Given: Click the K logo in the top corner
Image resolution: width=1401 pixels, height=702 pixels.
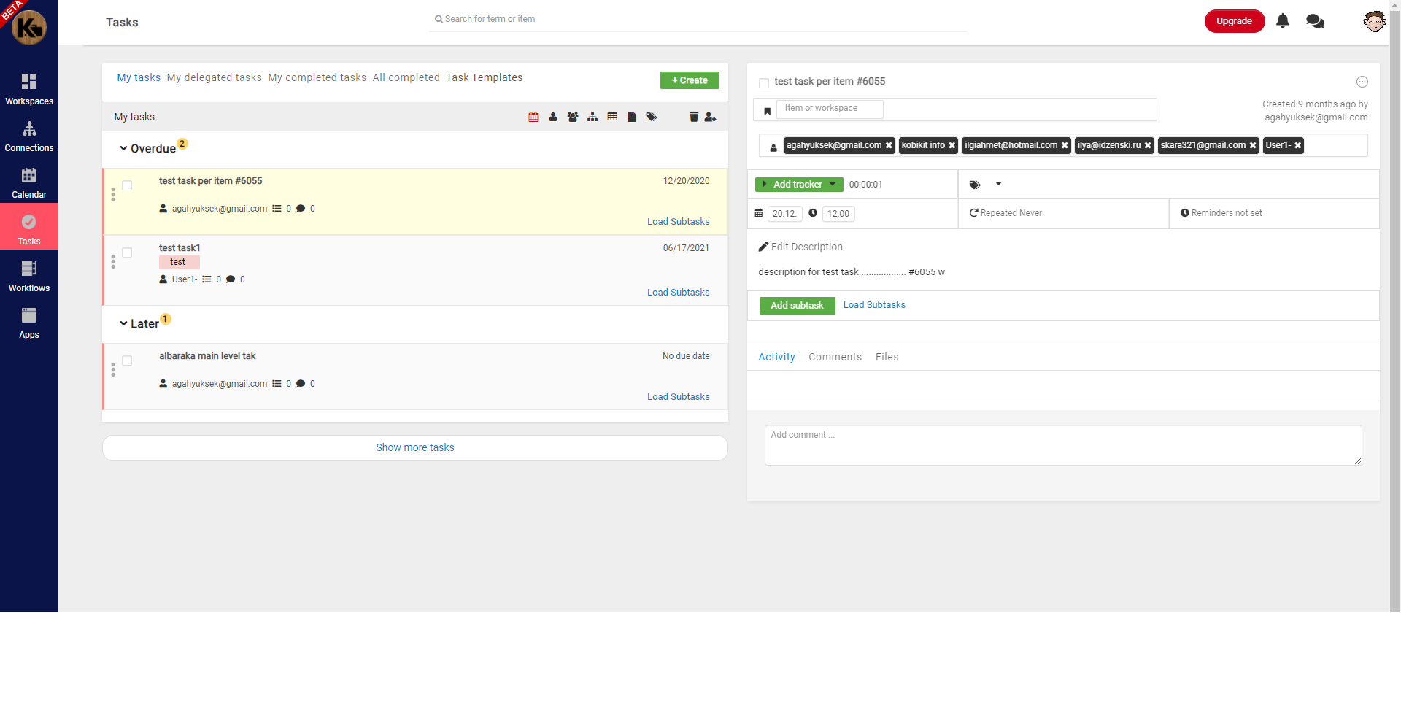Looking at the screenshot, I should tap(29, 27).
